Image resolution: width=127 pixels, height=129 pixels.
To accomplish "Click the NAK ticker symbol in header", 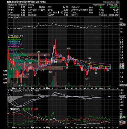I will pos(9,2).
